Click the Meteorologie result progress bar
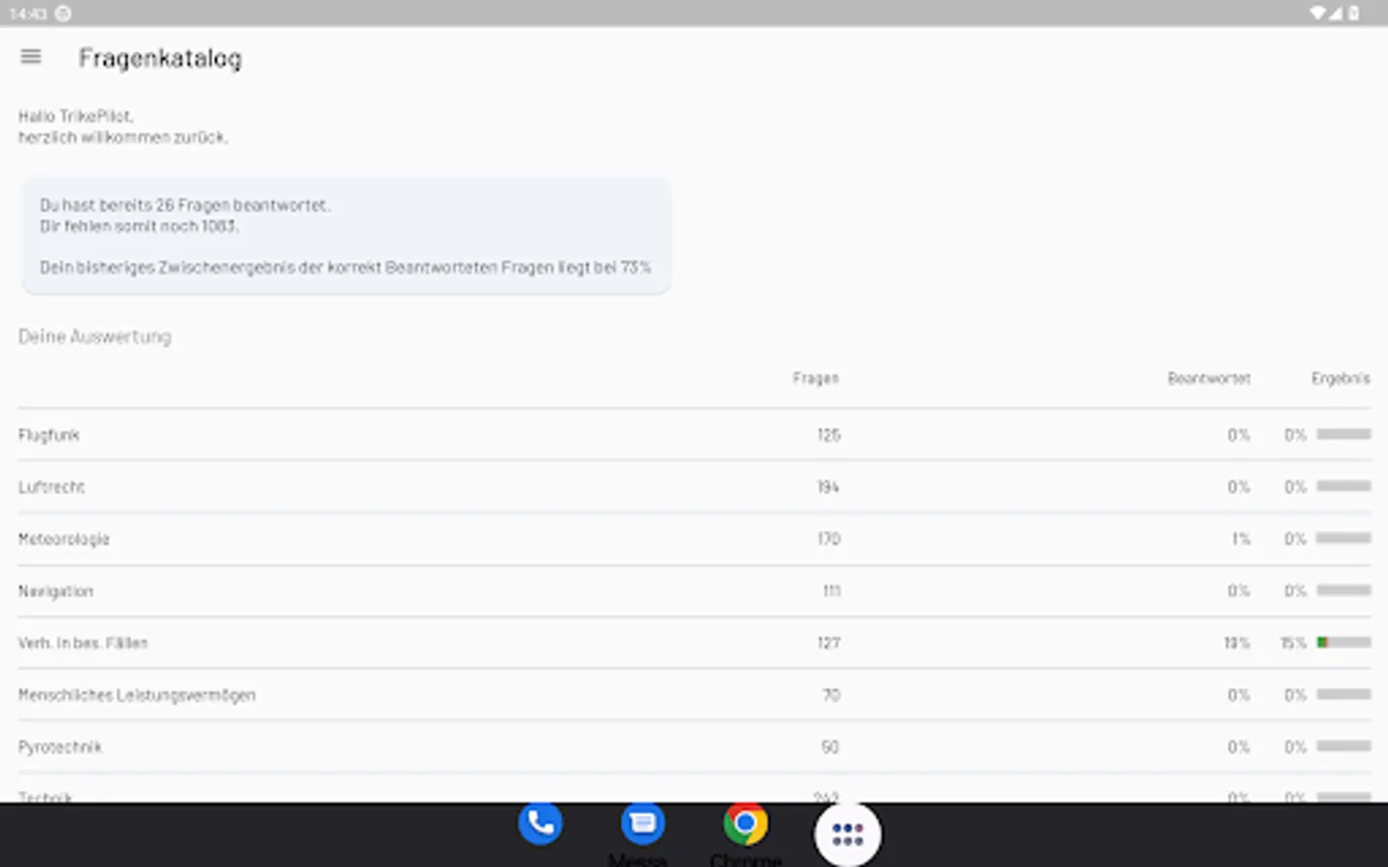The height and width of the screenshot is (867, 1388). tap(1344, 539)
